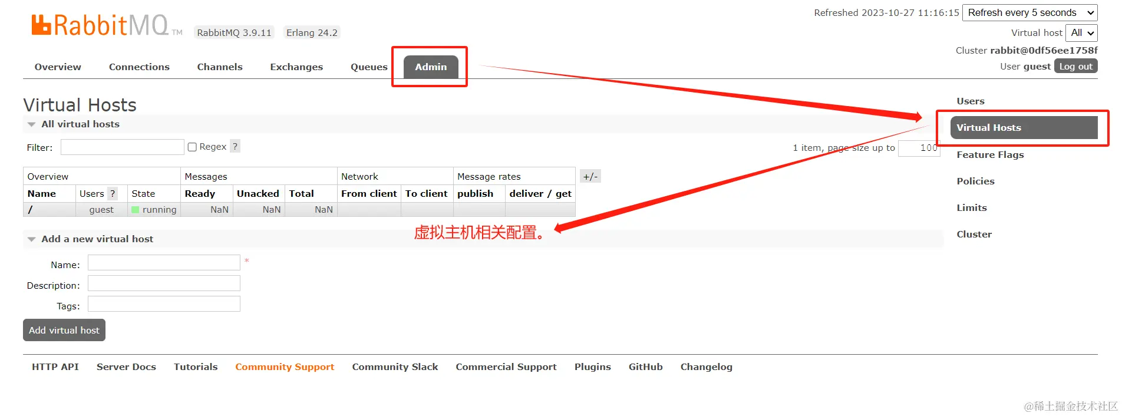1122x416 pixels.
Task: Click the Users column help question mark
Action: (x=113, y=193)
